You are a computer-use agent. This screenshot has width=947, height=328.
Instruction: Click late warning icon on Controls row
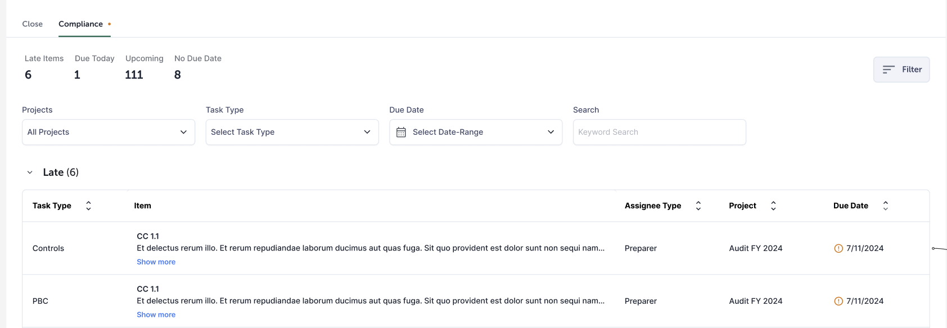[838, 248]
